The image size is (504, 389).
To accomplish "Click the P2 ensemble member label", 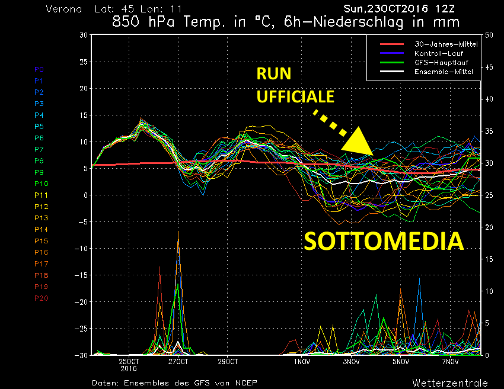I will 39,92.
